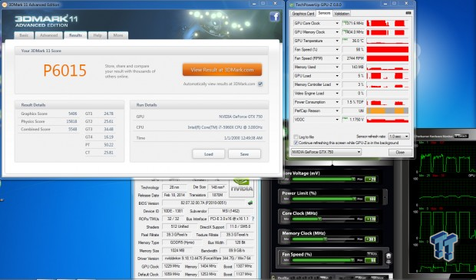Adjust the Core Clock (MHz) slider
The width and height of the screenshot is (476, 280).
coord(324,219)
